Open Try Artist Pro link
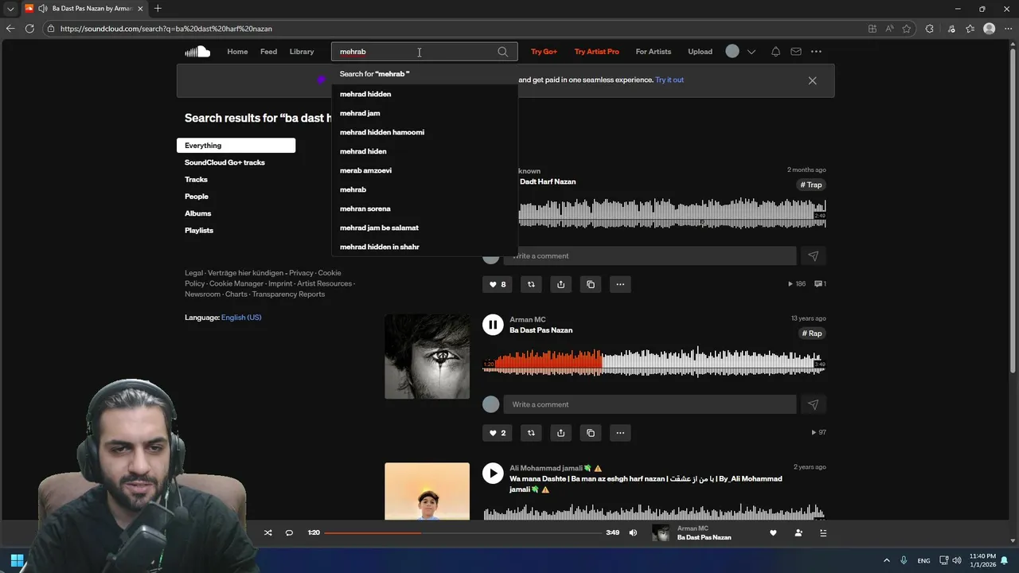 (x=596, y=52)
